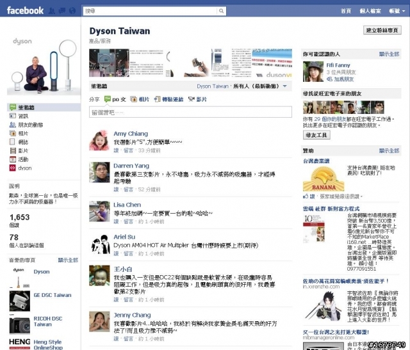Click Jenny Chang's avatar thumbnail

pos(99,322)
